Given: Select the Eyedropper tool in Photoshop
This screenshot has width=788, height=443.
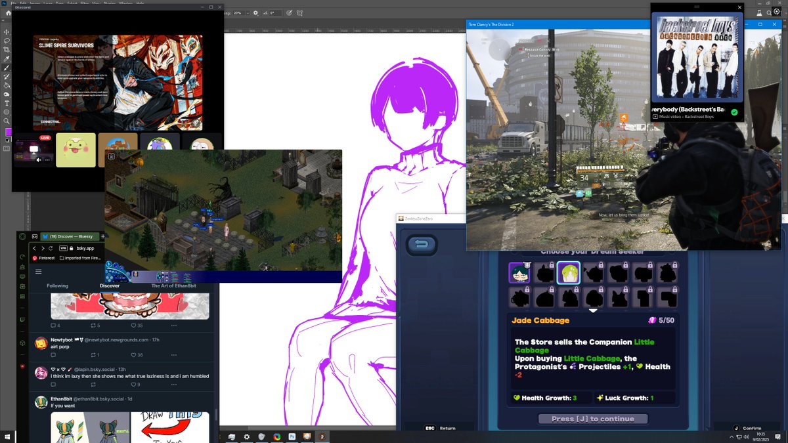Looking at the screenshot, I should pos(7,58).
